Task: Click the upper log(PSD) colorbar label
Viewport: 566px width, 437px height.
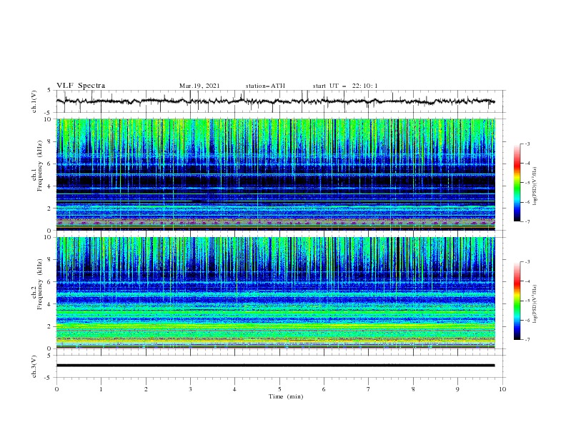Action: (x=535, y=186)
